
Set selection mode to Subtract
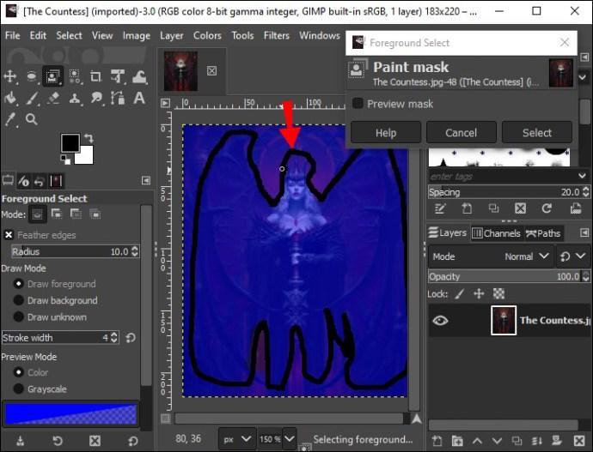click(76, 214)
